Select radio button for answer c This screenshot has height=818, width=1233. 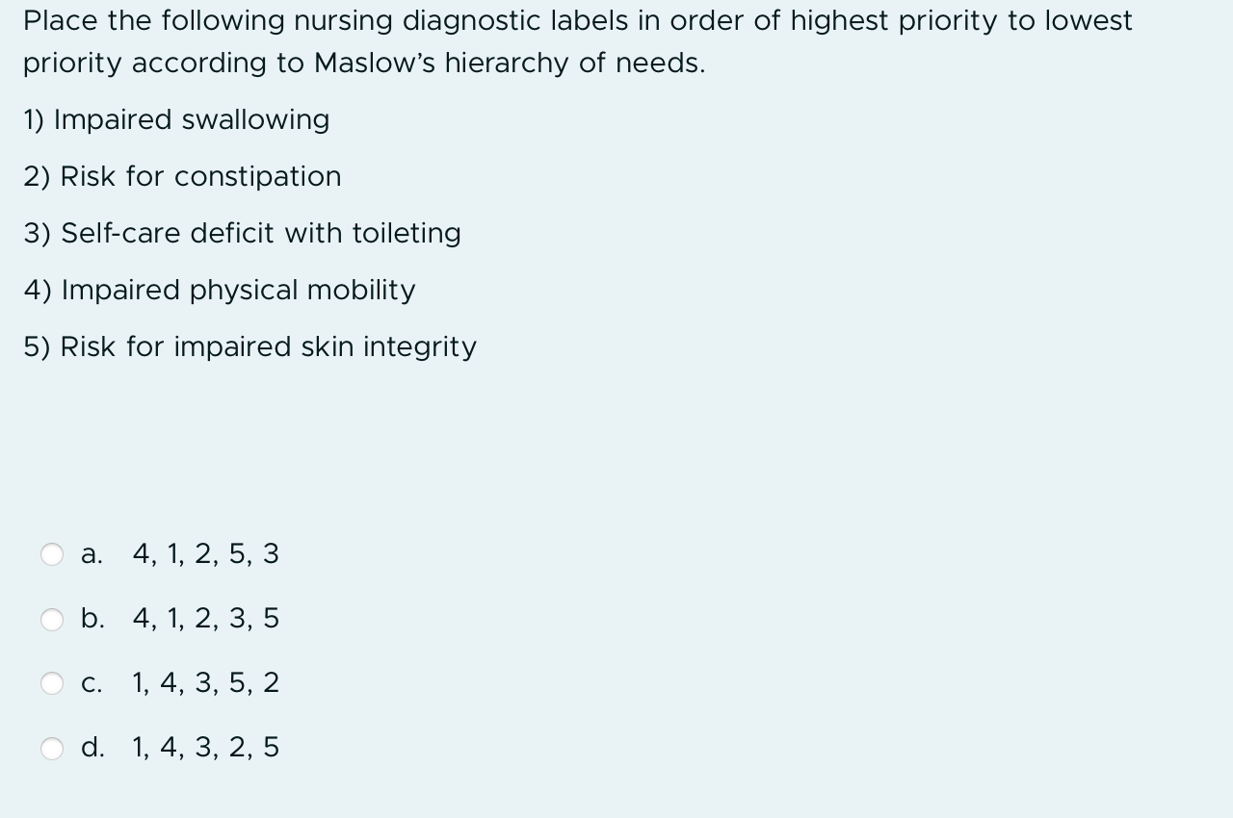tap(53, 683)
